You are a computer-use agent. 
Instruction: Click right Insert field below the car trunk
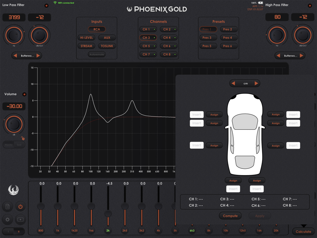coord(256,189)
